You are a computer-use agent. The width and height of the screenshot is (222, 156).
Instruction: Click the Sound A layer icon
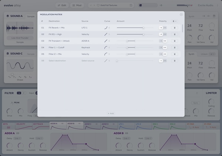pos(8,16)
